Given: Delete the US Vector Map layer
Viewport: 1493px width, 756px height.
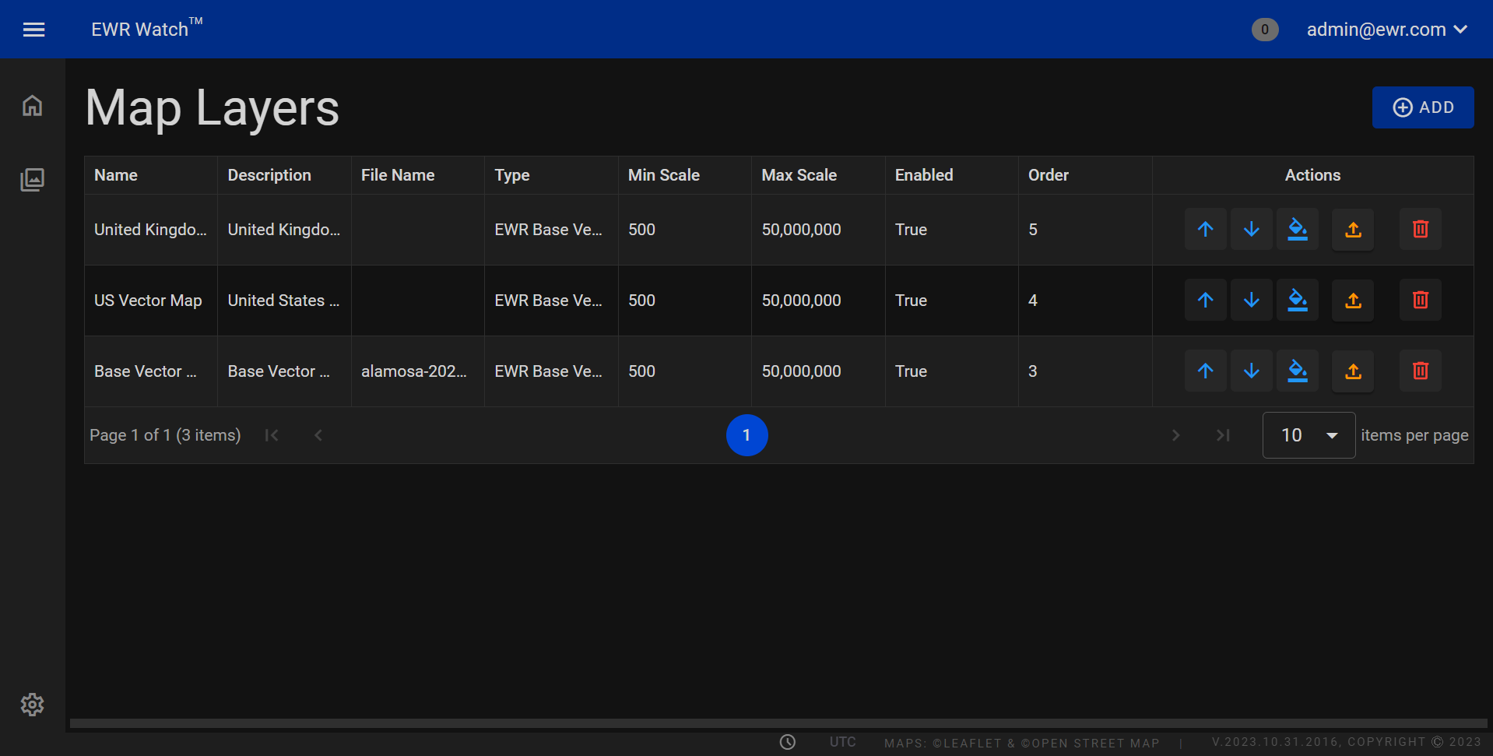Looking at the screenshot, I should [x=1421, y=300].
